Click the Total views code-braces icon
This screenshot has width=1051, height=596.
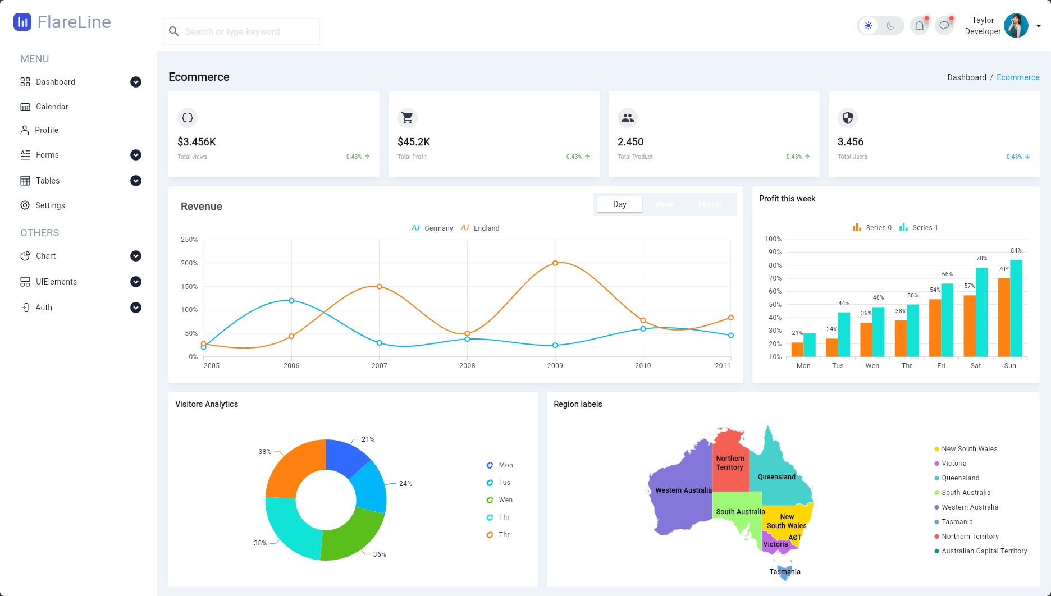187,118
